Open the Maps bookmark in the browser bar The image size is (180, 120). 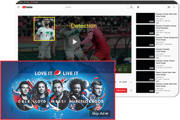click(x=26, y=2)
